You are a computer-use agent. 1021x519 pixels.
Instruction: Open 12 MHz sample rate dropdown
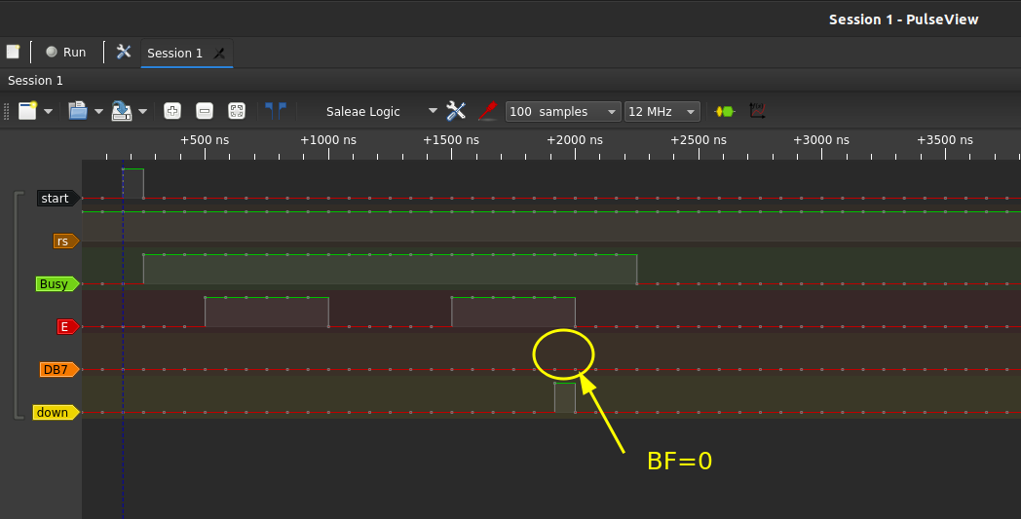point(662,111)
